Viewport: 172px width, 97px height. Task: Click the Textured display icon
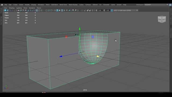coord(64,10)
